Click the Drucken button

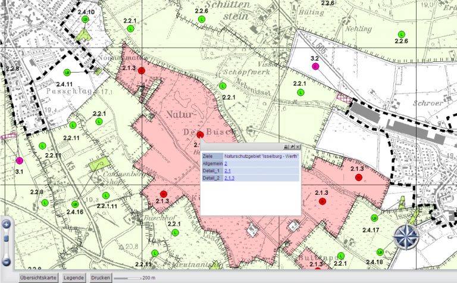(x=101, y=278)
